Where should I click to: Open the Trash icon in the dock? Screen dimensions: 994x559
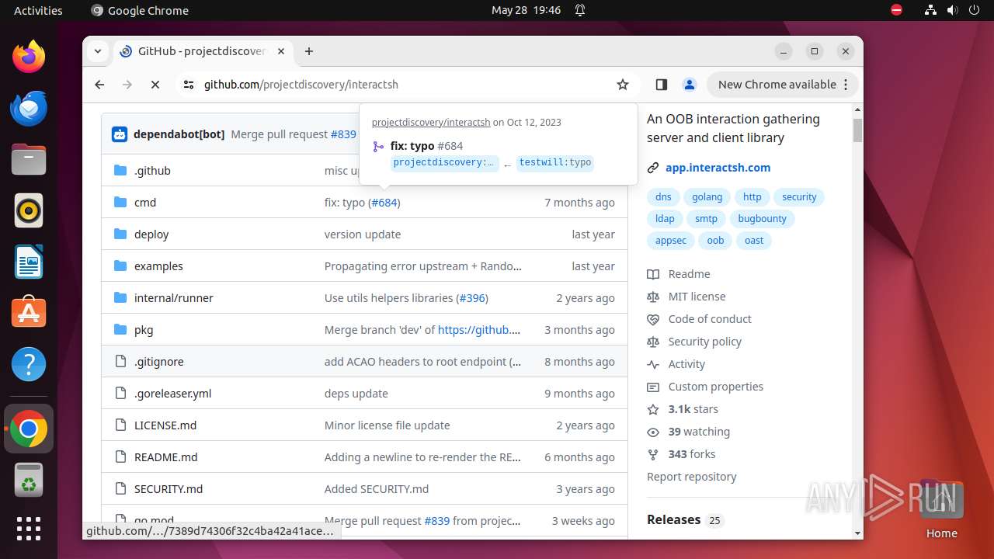pyautogui.click(x=29, y=480)
